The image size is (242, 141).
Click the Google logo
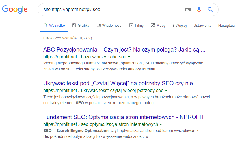tap(15, 9)
